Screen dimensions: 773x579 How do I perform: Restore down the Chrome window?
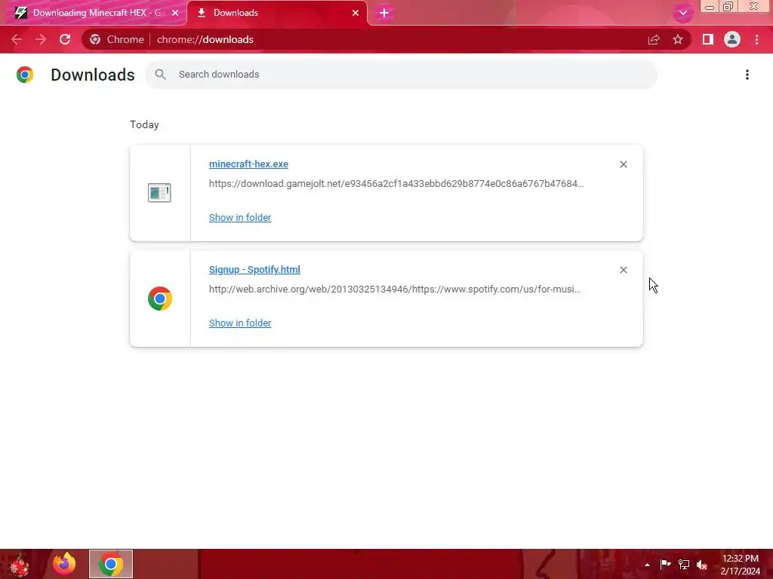coord(728,6)
